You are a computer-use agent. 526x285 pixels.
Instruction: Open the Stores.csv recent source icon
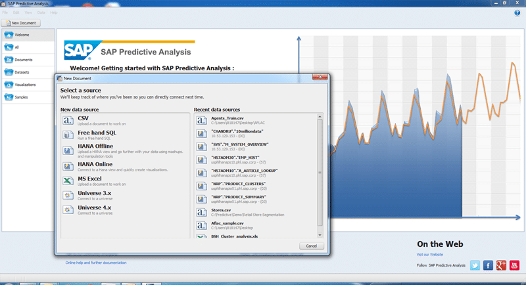[201, 212]
